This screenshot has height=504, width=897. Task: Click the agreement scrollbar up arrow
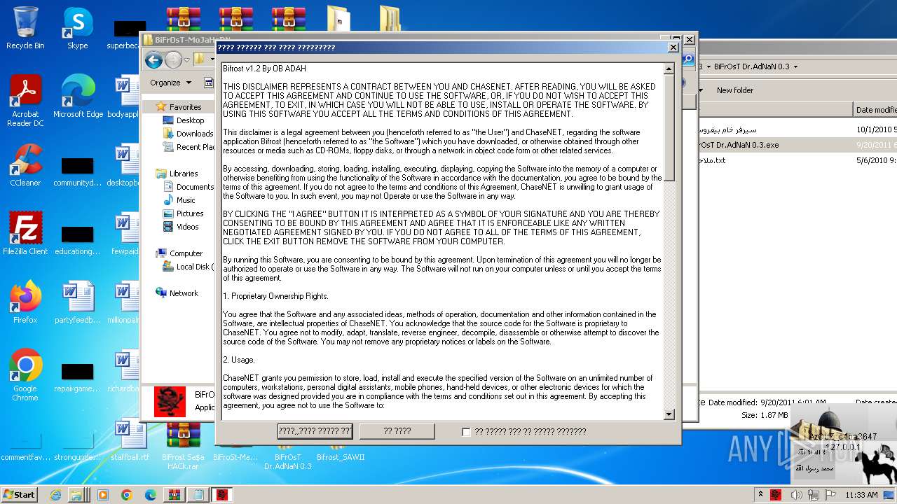click(x=669, y=69)
